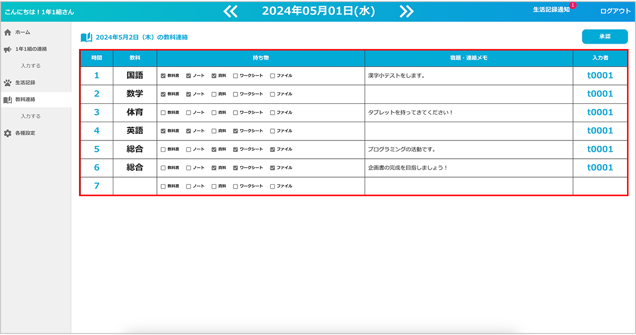Go to previous day with left double-chevron

pyautogui.click(x=231, y=11)
